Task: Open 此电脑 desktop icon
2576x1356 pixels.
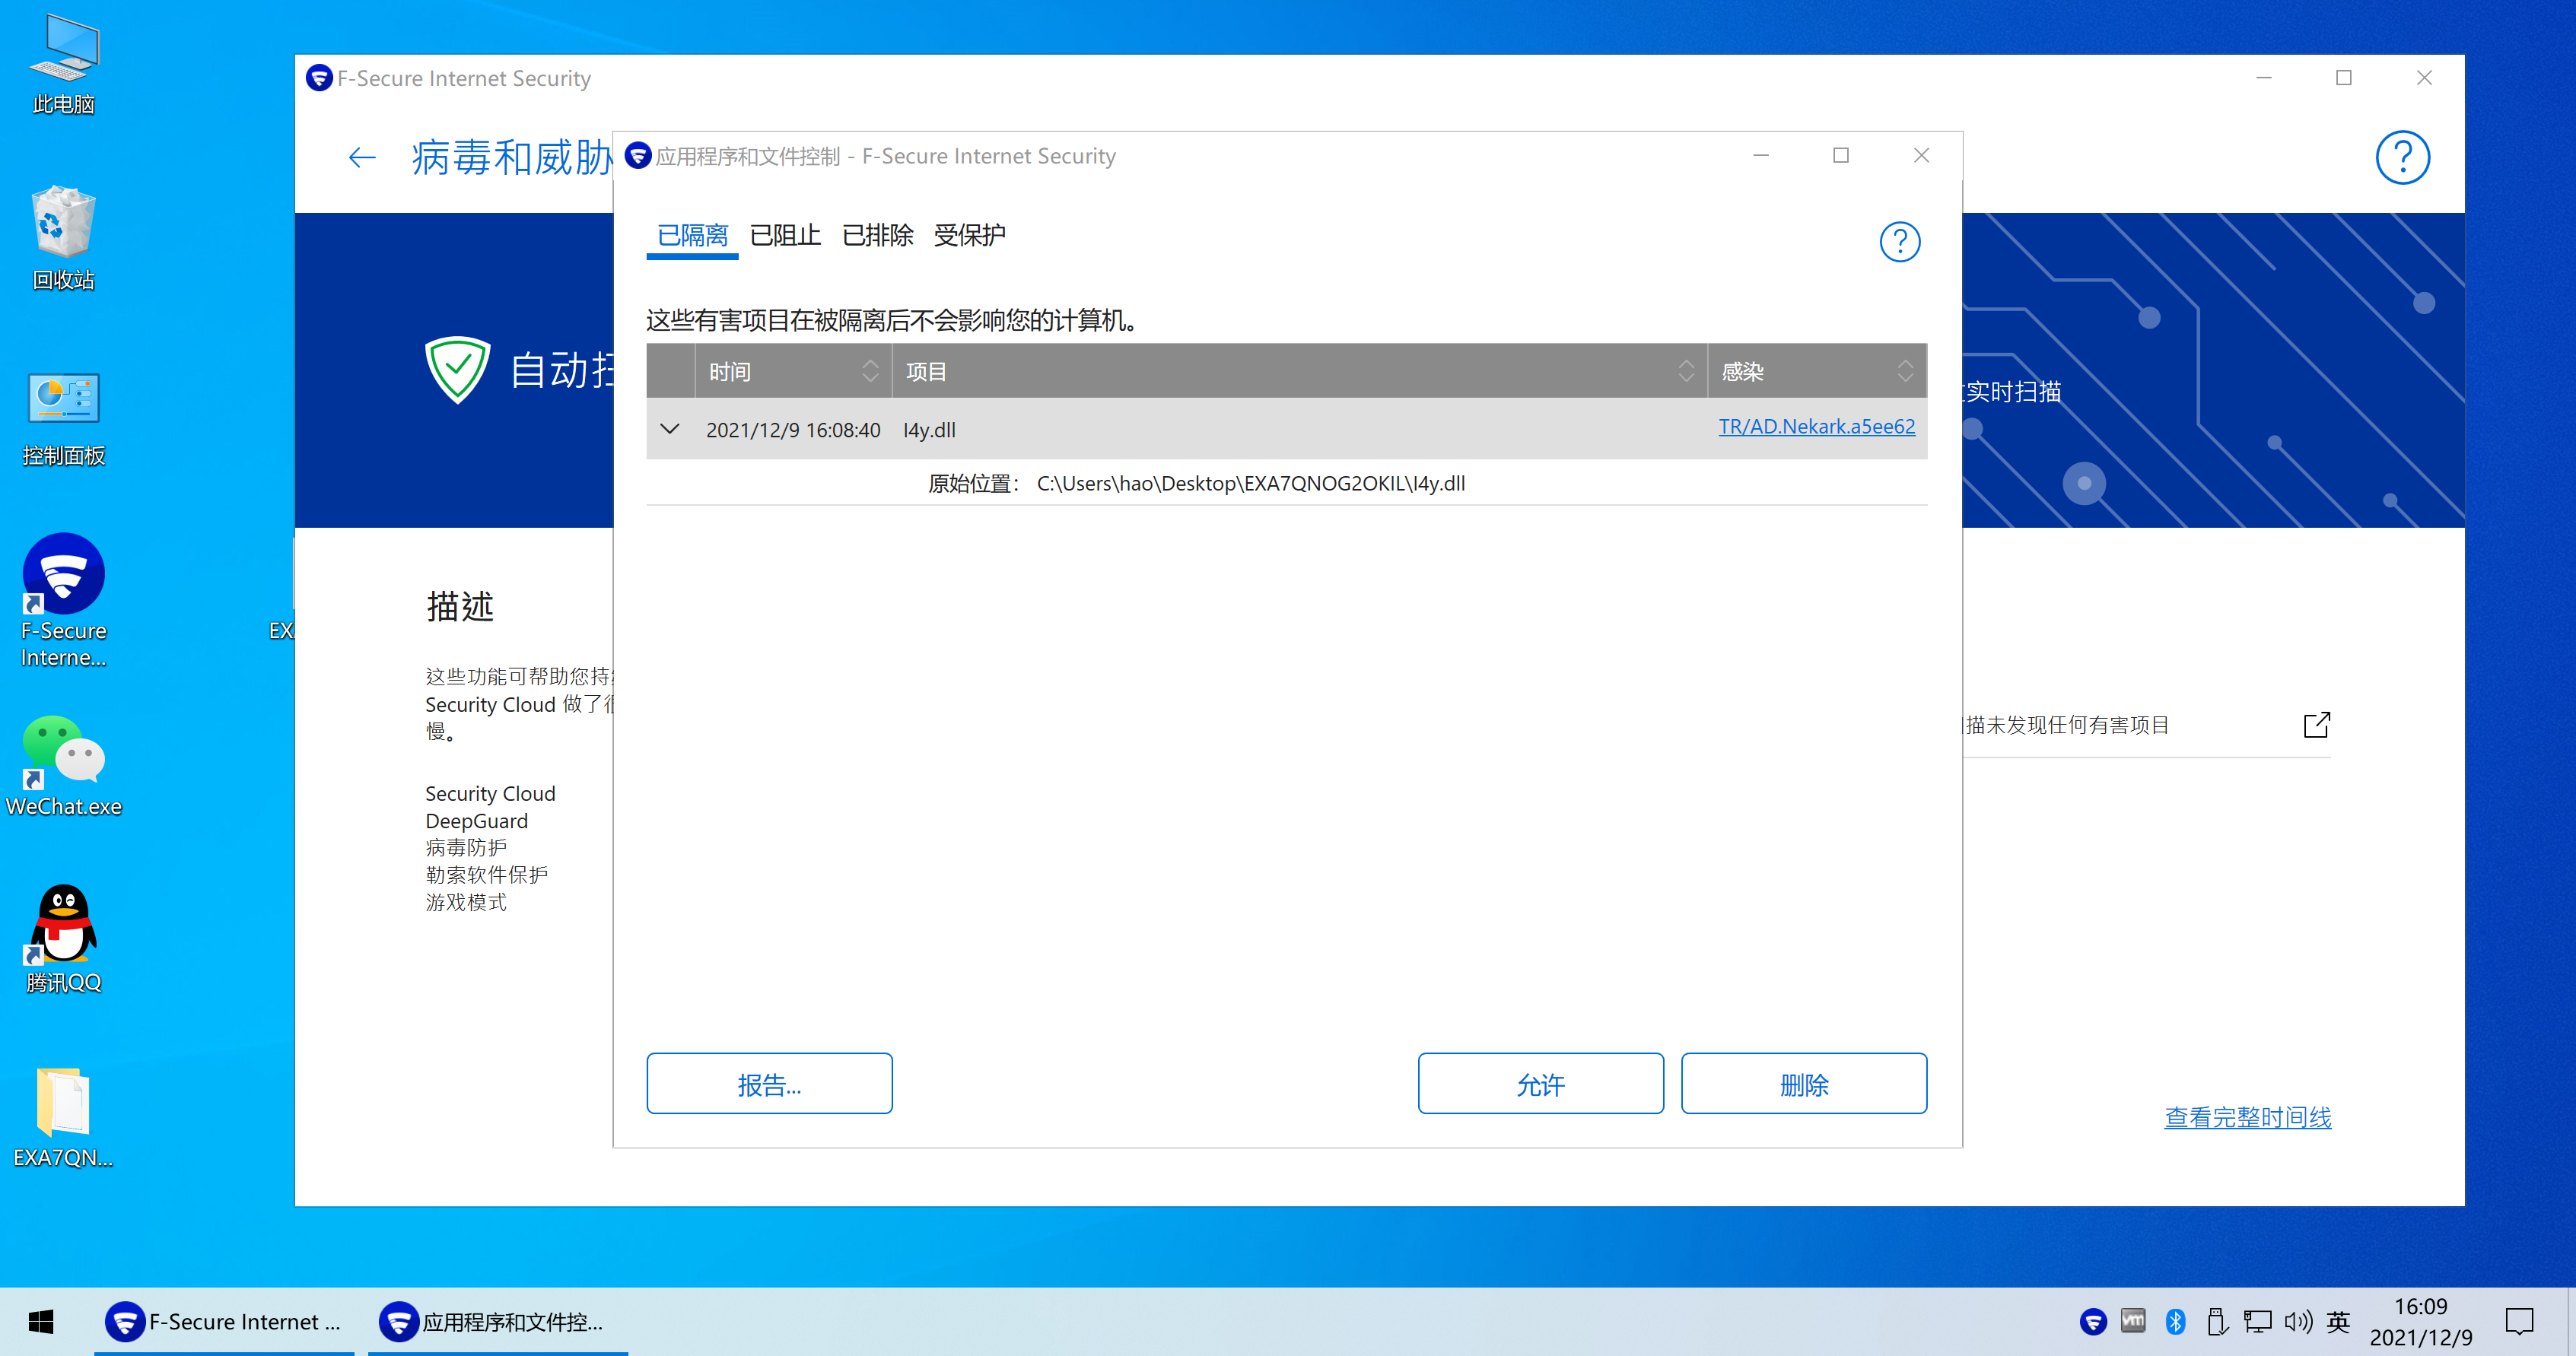Action: (x=64, y=65)
